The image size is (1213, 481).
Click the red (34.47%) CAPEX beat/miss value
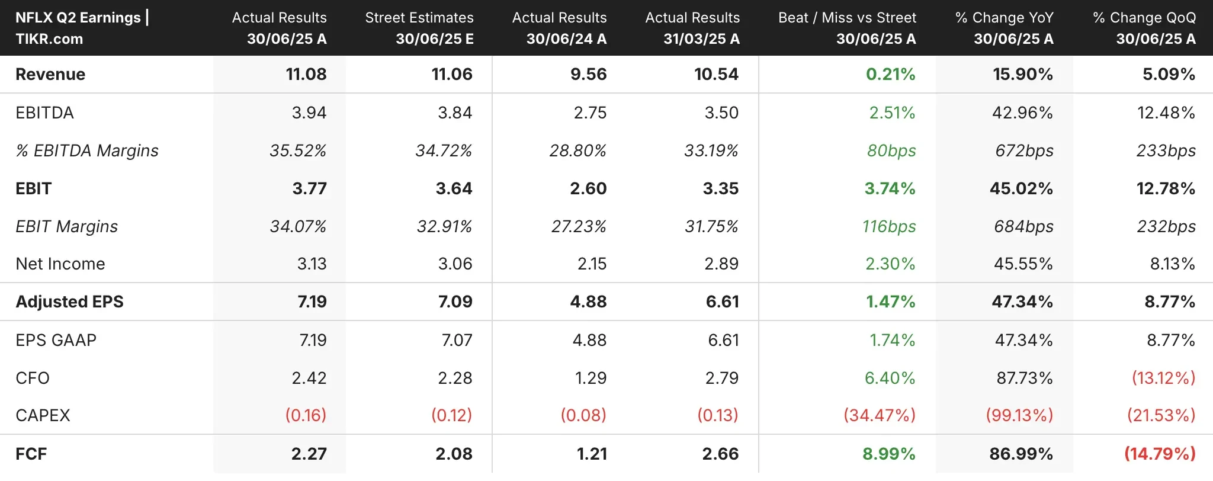click(879, 415)
